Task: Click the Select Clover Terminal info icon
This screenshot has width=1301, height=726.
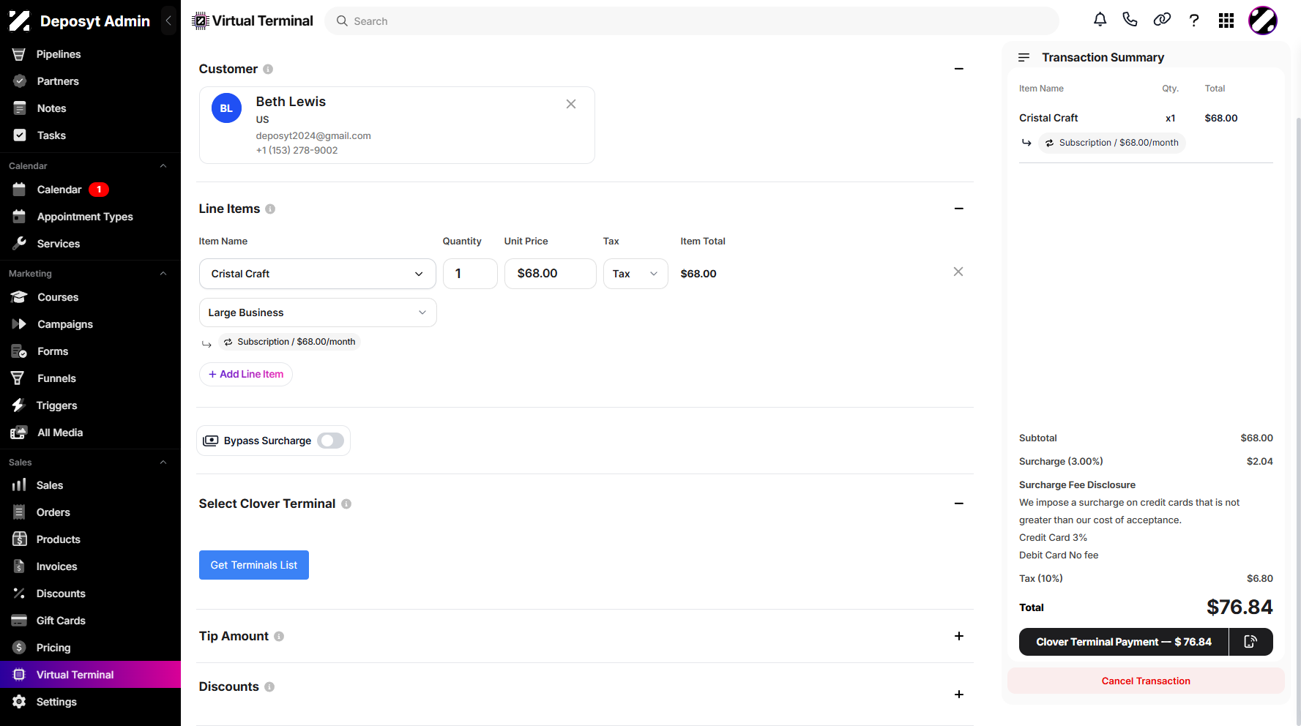Action: pyautogui.click(x=346, y=504)
